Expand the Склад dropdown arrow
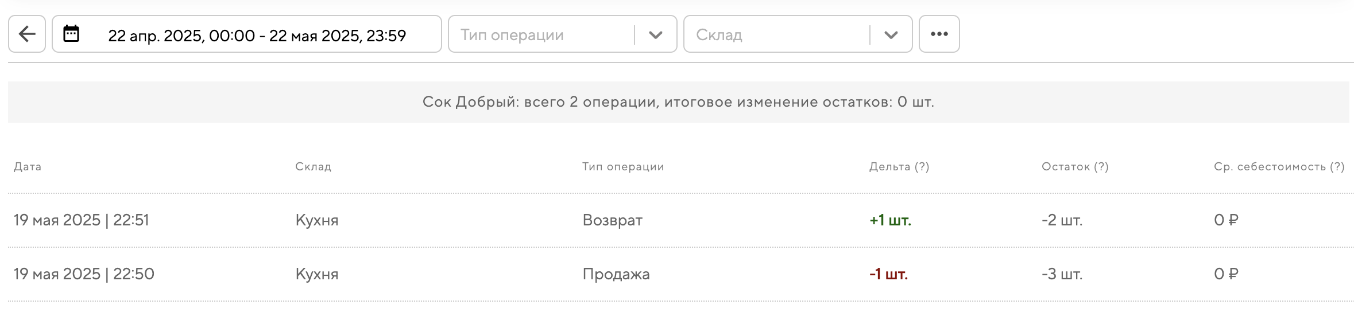1354x312 pixels. point(891,35)
